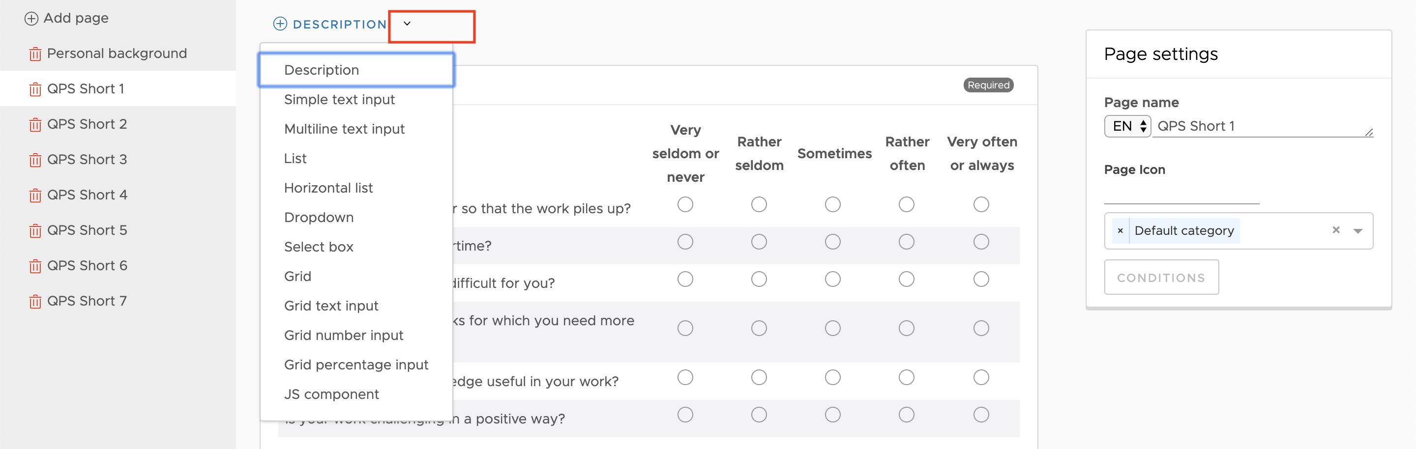
Task: Select 'Very seldom or never' in first question row
Action: click(685, 204)
